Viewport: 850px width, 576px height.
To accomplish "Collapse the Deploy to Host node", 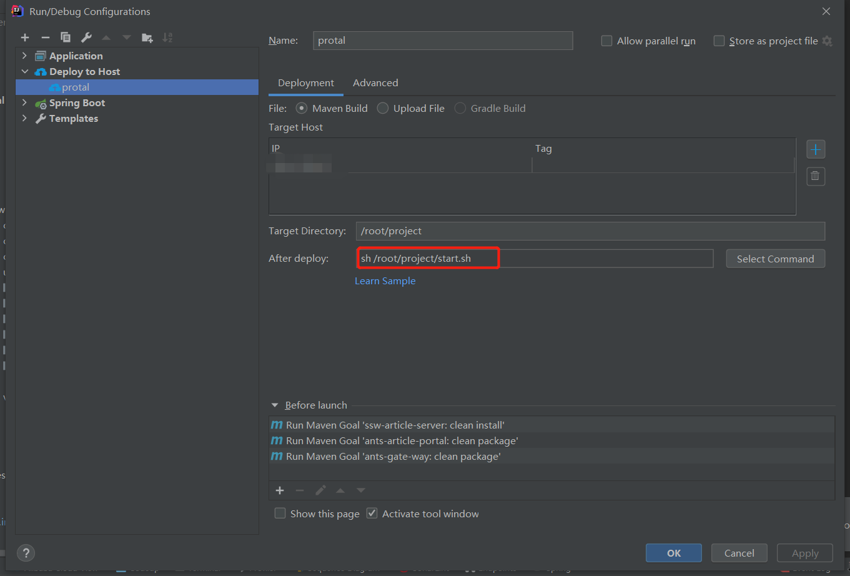I will coord(25,72).
